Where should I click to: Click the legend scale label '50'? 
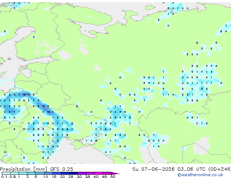pos(113,177)
